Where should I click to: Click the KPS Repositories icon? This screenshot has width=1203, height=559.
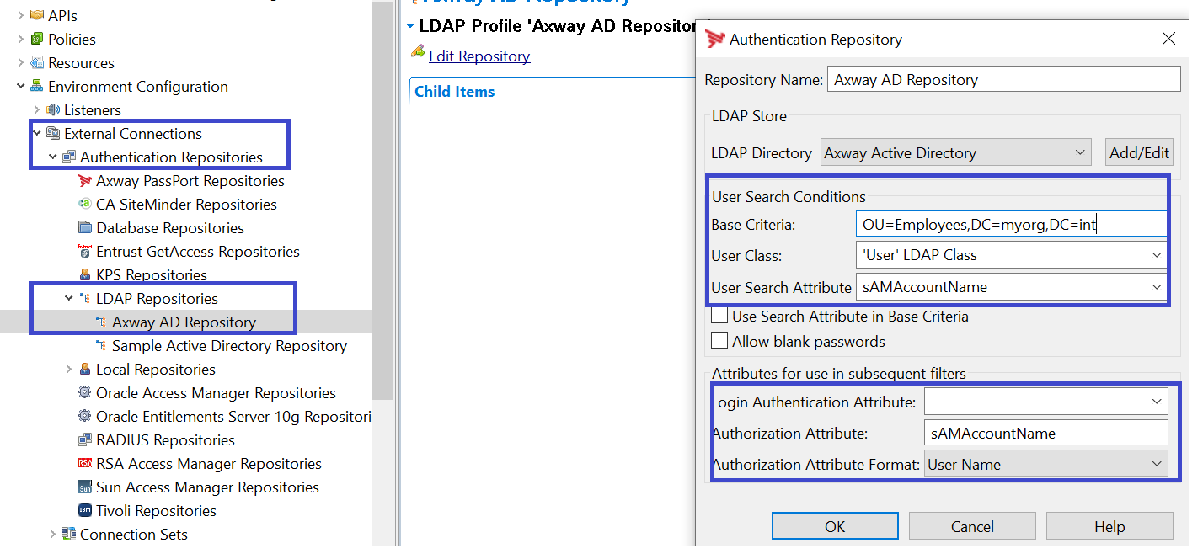(85, 275)
